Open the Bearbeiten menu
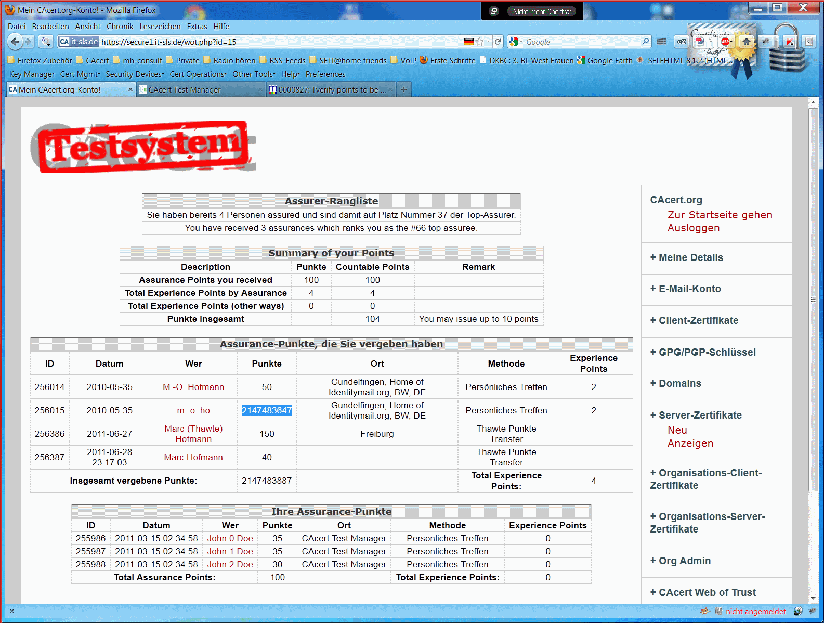The image size is (824, 623). coord(50,27)
